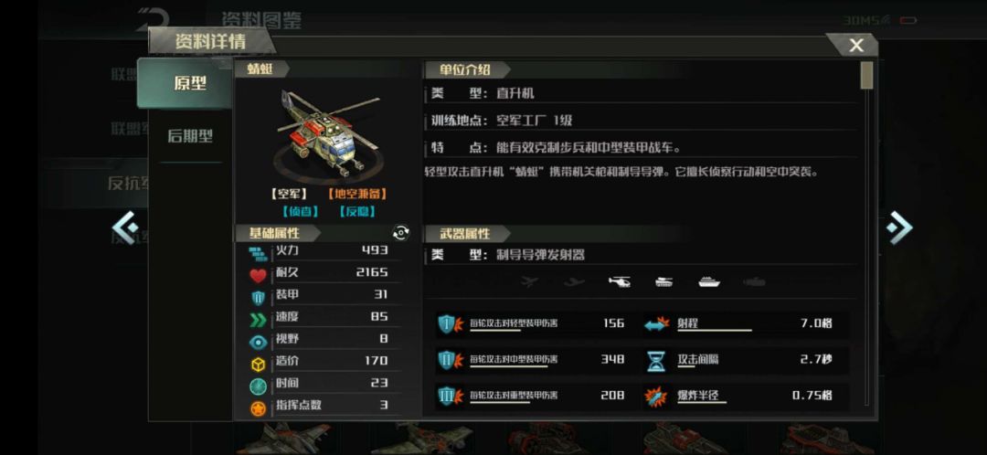Click the eye icon for 视野
The height and width of the screenshot is (455, 987).
pos(258,342)
